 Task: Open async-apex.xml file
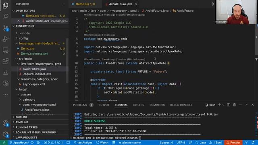(33, 84)
